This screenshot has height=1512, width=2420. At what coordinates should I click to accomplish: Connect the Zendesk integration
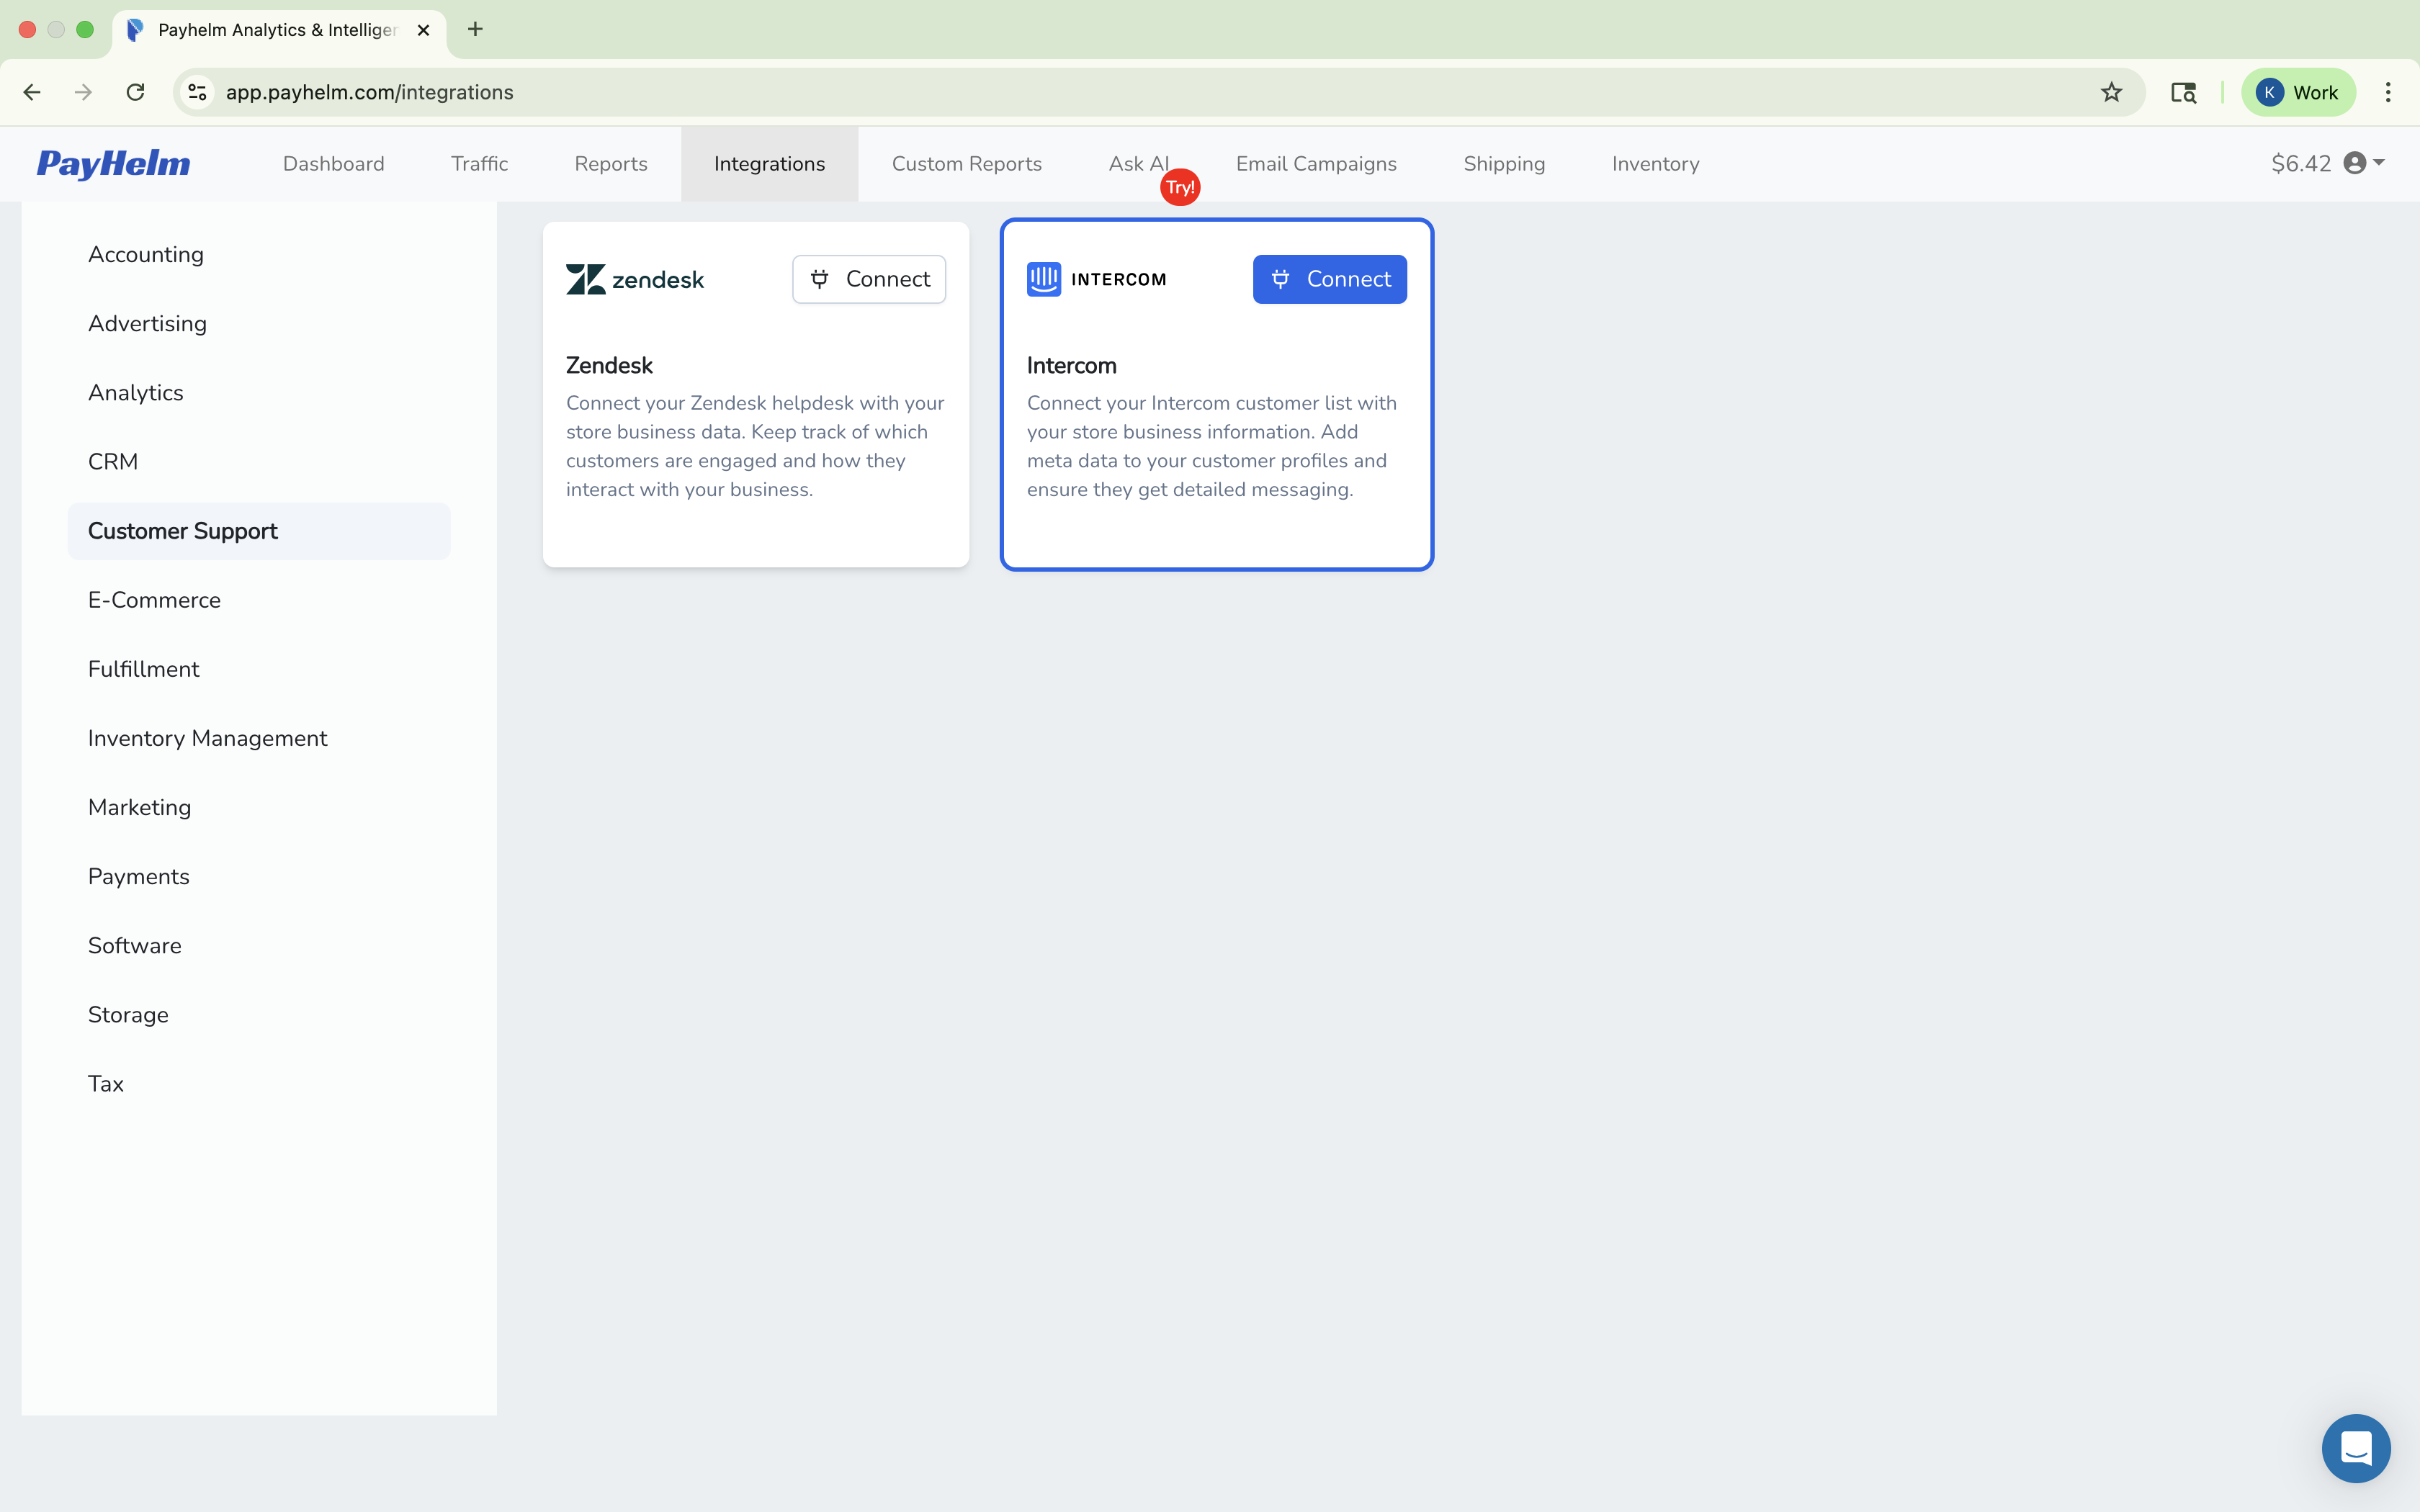click(x=868, y=279)
